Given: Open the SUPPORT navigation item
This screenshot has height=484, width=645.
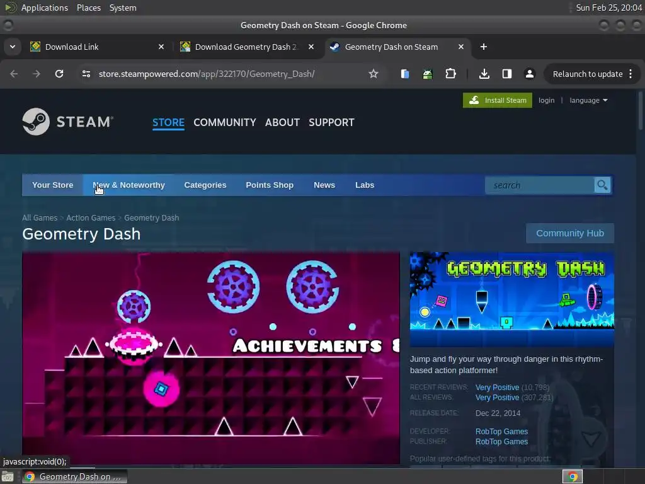Looking at the screenshot, I should (x=331, y=122).
